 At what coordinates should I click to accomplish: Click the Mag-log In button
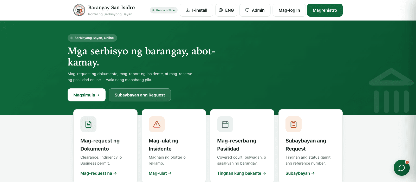(289, 10)
